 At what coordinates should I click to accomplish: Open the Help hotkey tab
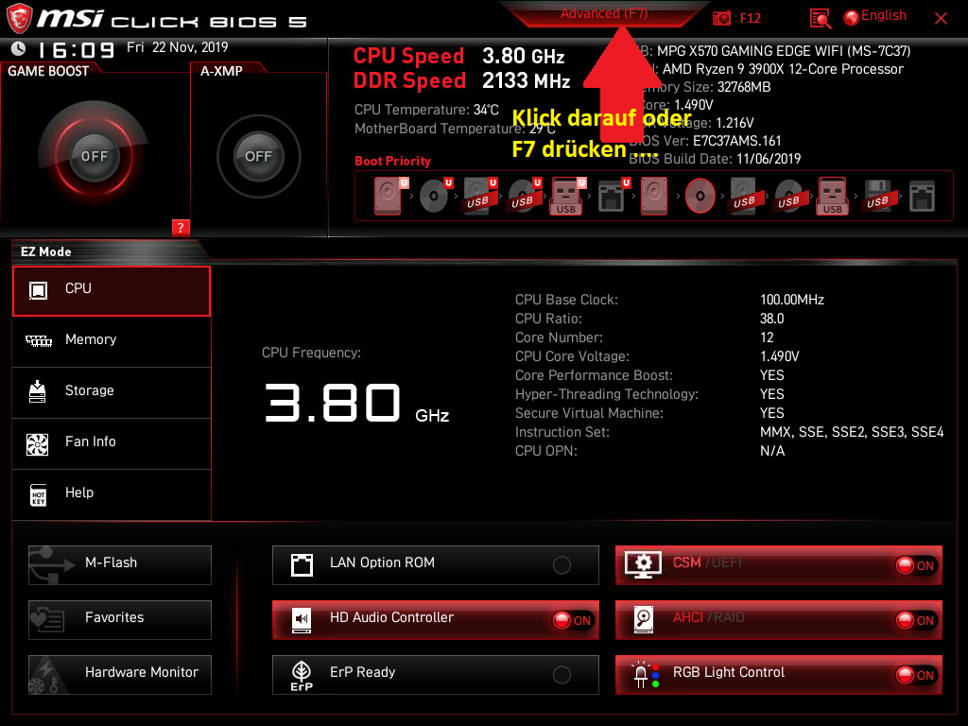[112, 494]
